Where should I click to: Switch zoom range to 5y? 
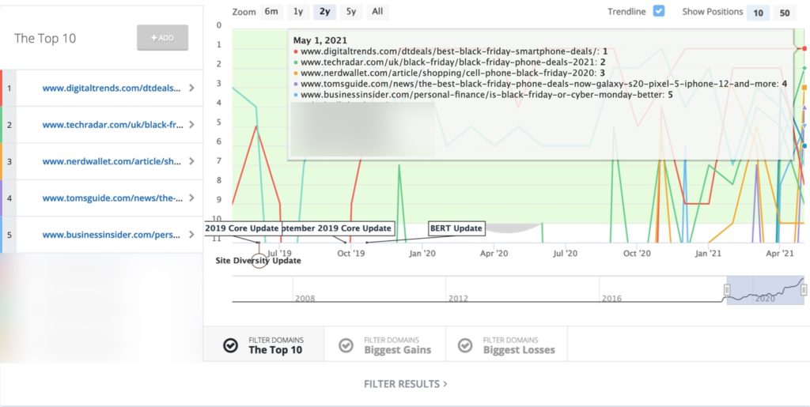click(350, 11)
